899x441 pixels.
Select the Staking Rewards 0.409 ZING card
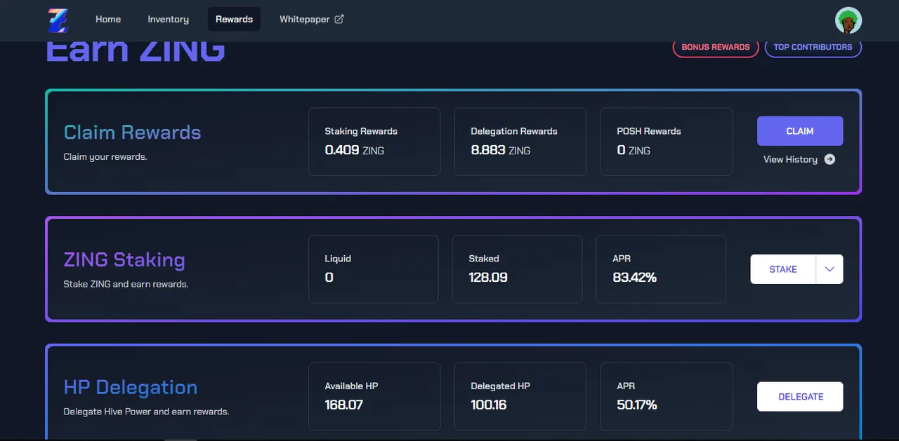(374, 142)
